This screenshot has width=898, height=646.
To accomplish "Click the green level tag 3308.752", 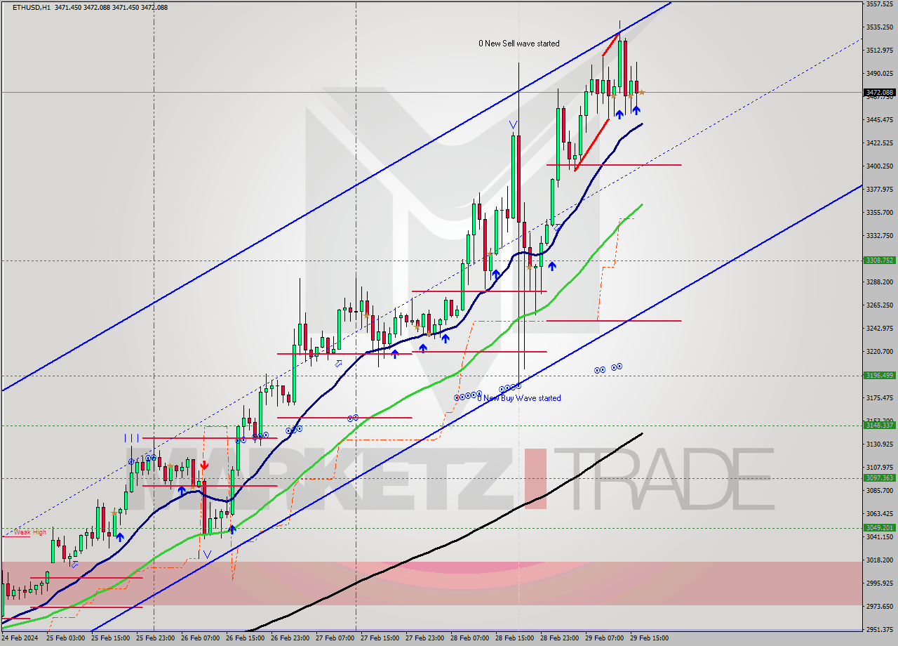I will [x=879, y=260].
